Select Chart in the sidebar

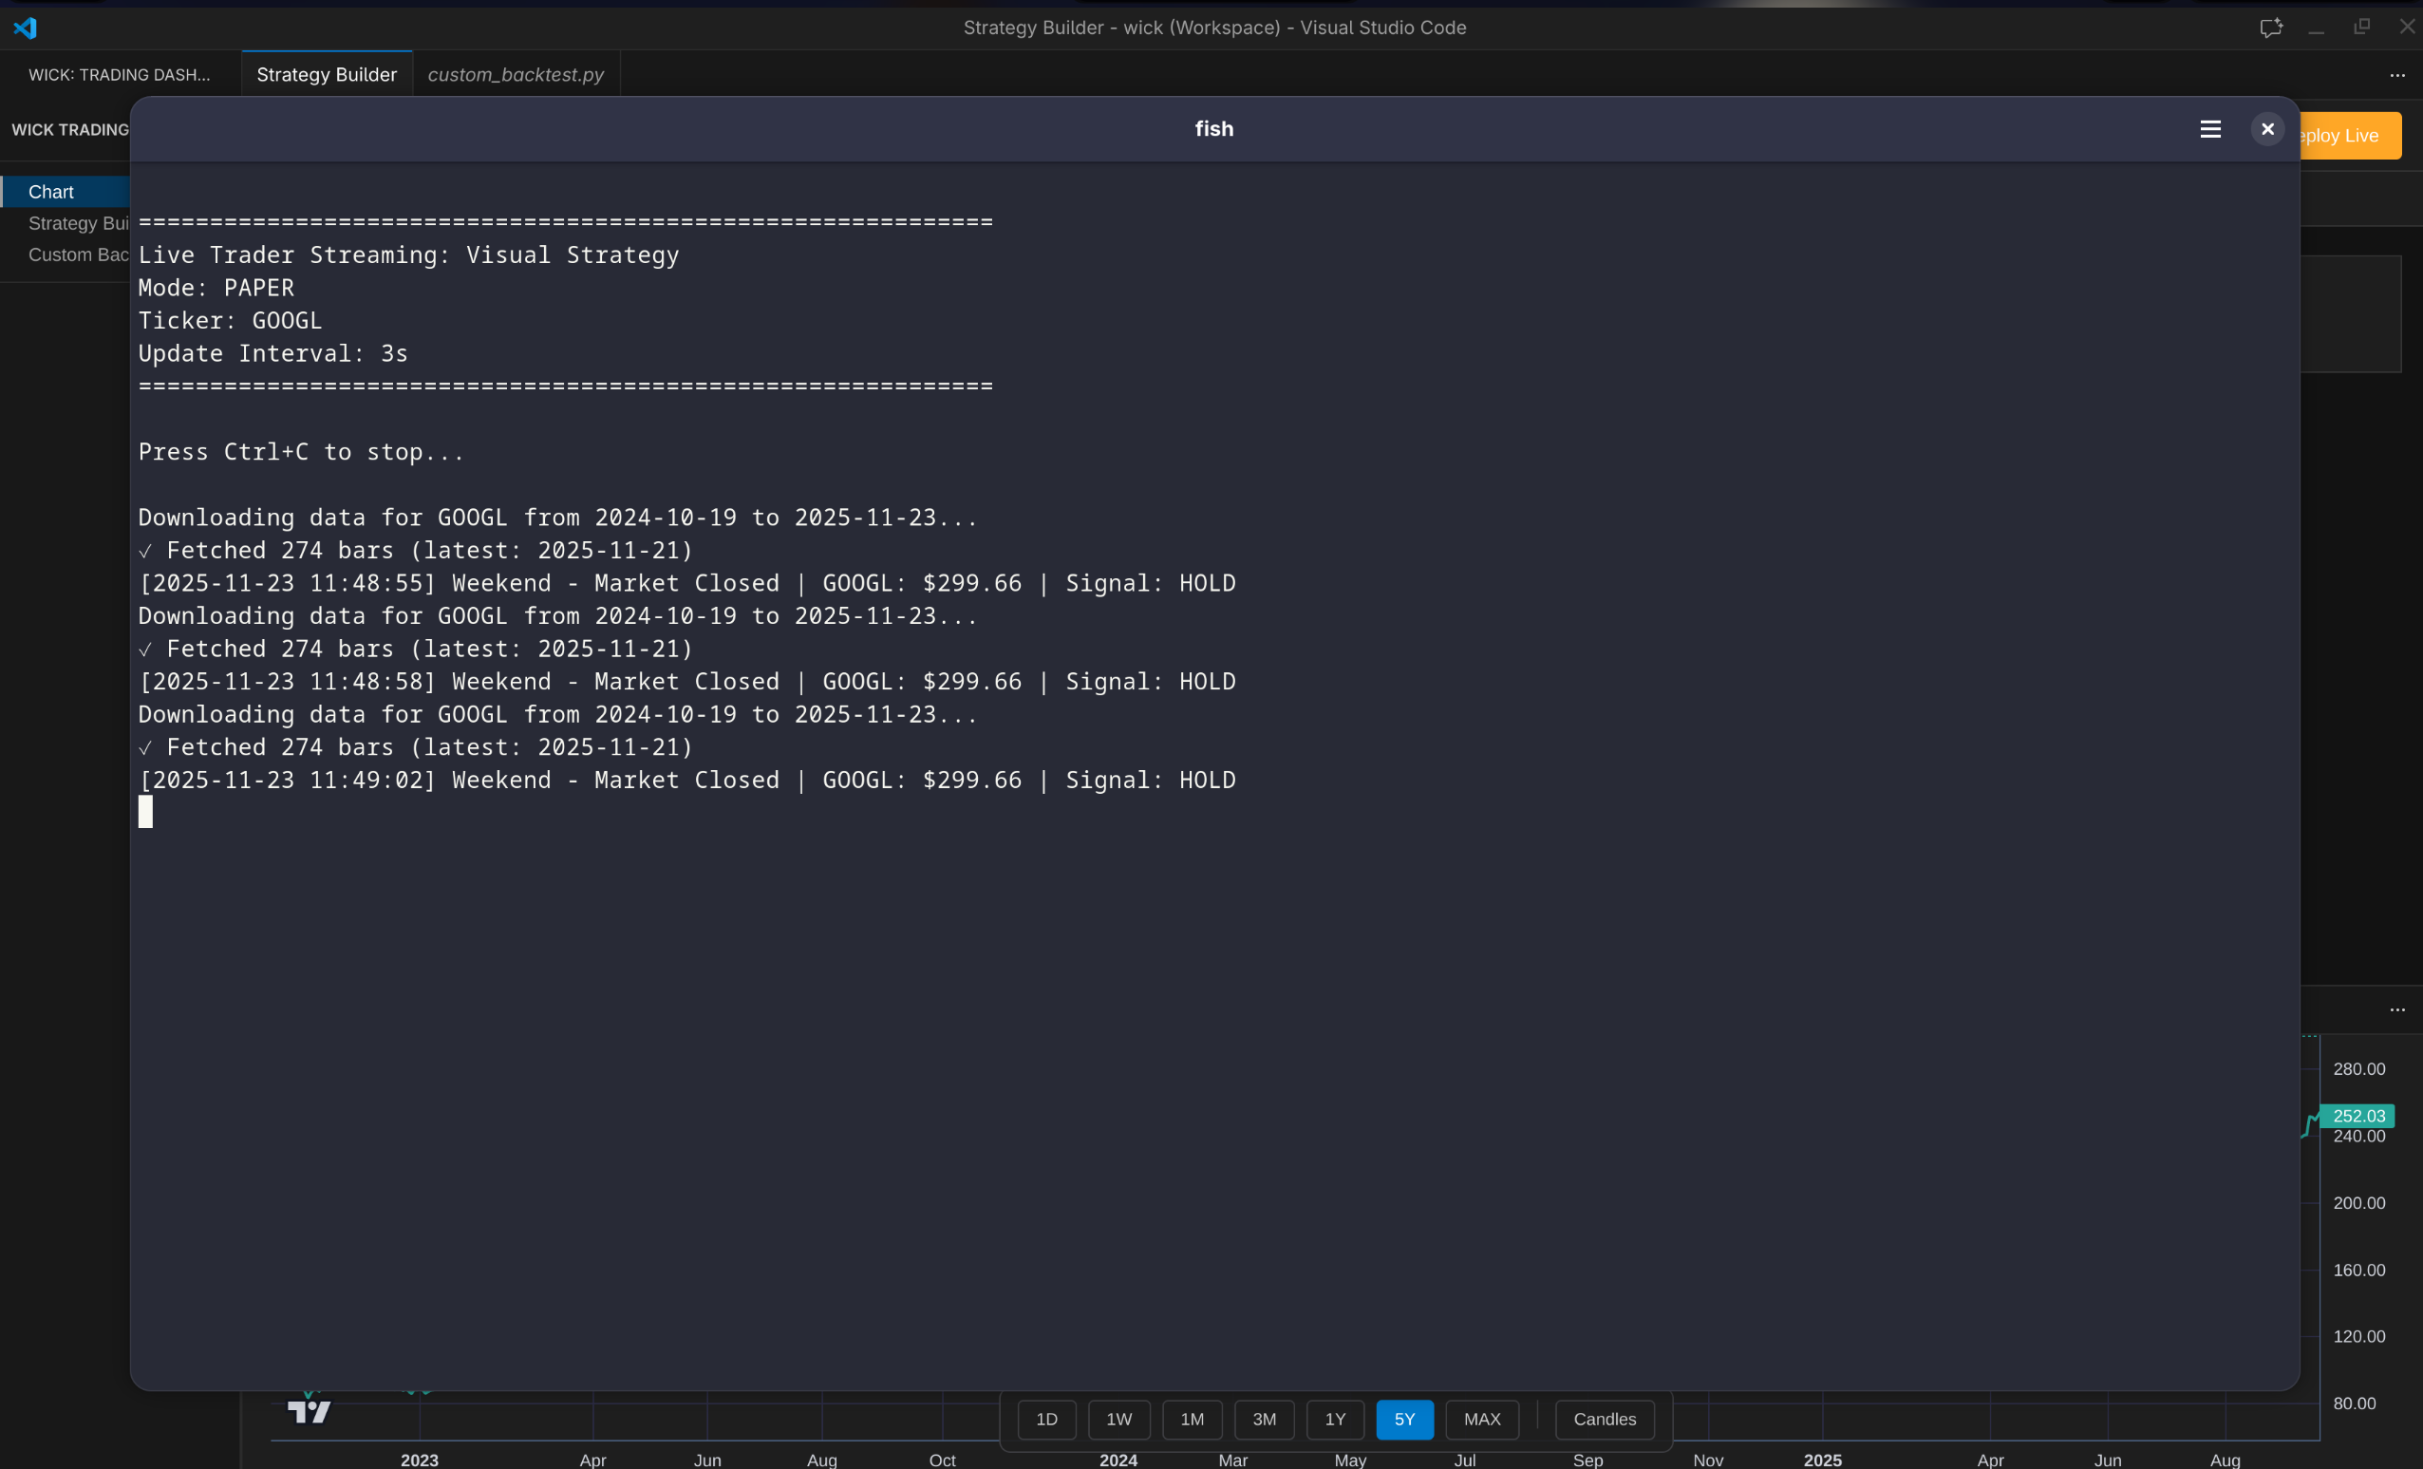51,192
